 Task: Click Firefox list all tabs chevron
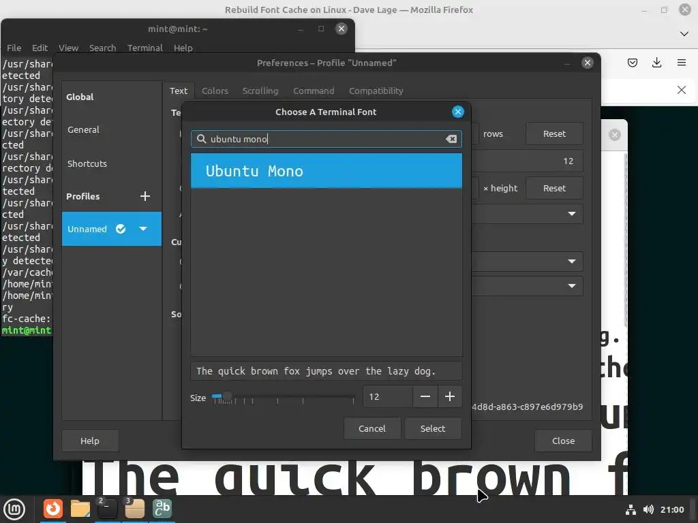click(x=684, y=34)
